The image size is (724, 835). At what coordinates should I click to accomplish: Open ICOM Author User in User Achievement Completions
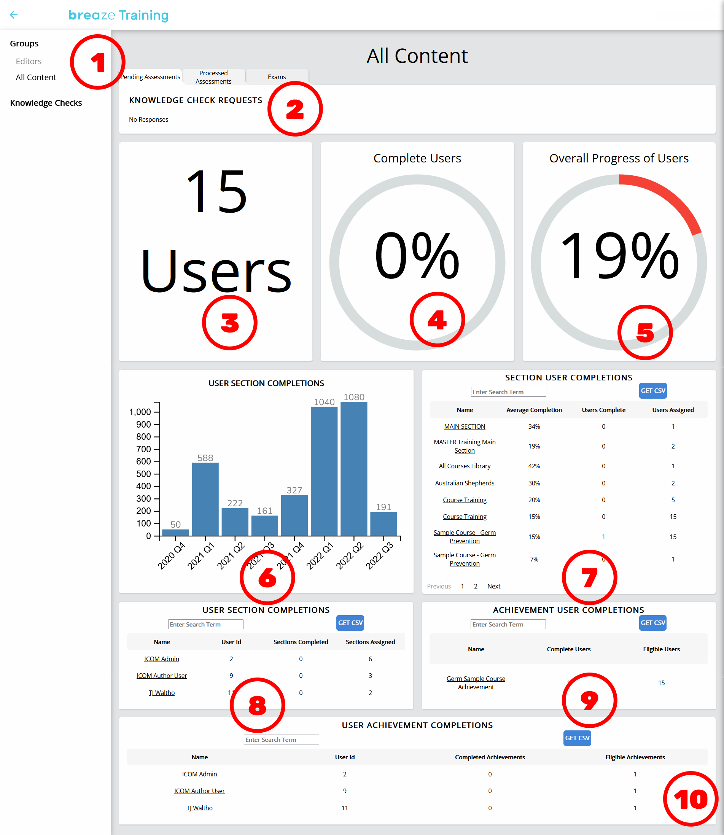point(200,790)
